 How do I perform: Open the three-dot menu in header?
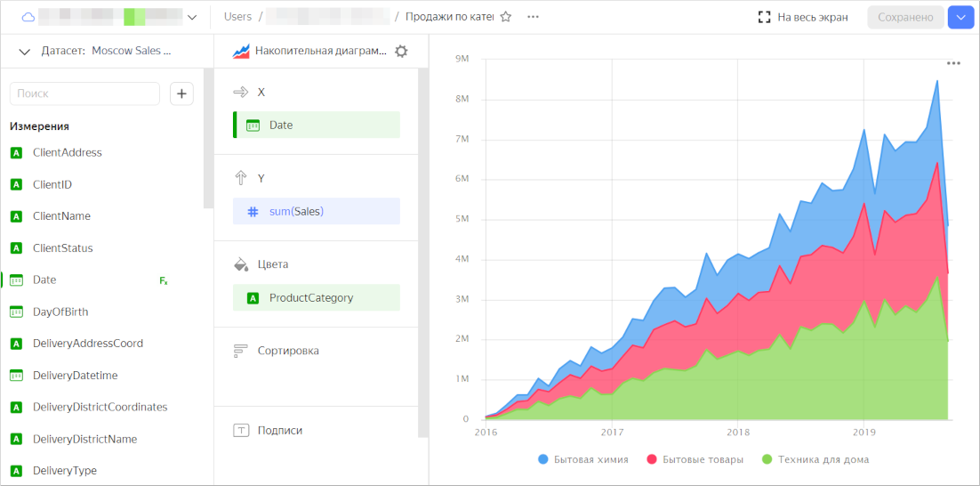coord(533,17)
